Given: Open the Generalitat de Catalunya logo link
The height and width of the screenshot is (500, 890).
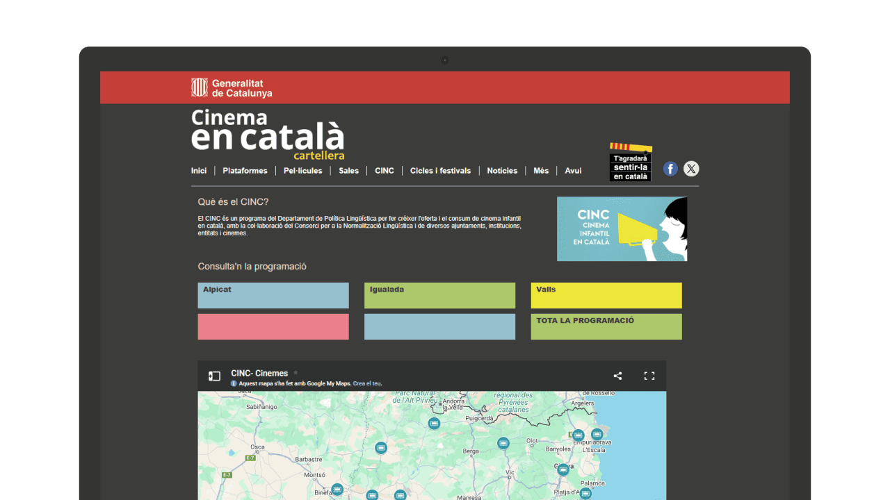Looking at the screenshot, I should pyautogui.click(x=232, y=87).
